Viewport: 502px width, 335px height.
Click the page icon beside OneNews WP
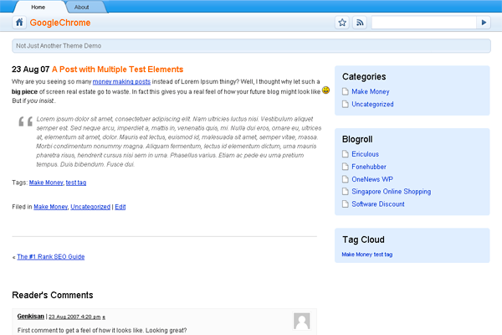click(345, 179)
